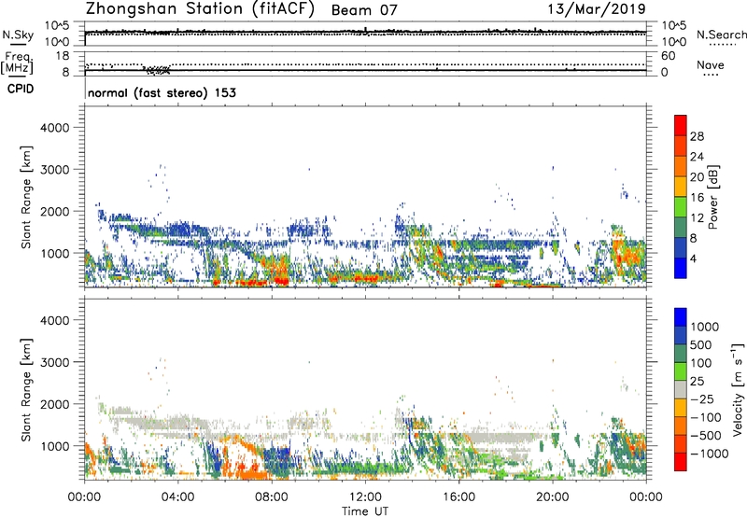This screenshot has width=747, height=517.
Task: Click the '4000' range tick of the power panel
Action: (x=55, y=128)
